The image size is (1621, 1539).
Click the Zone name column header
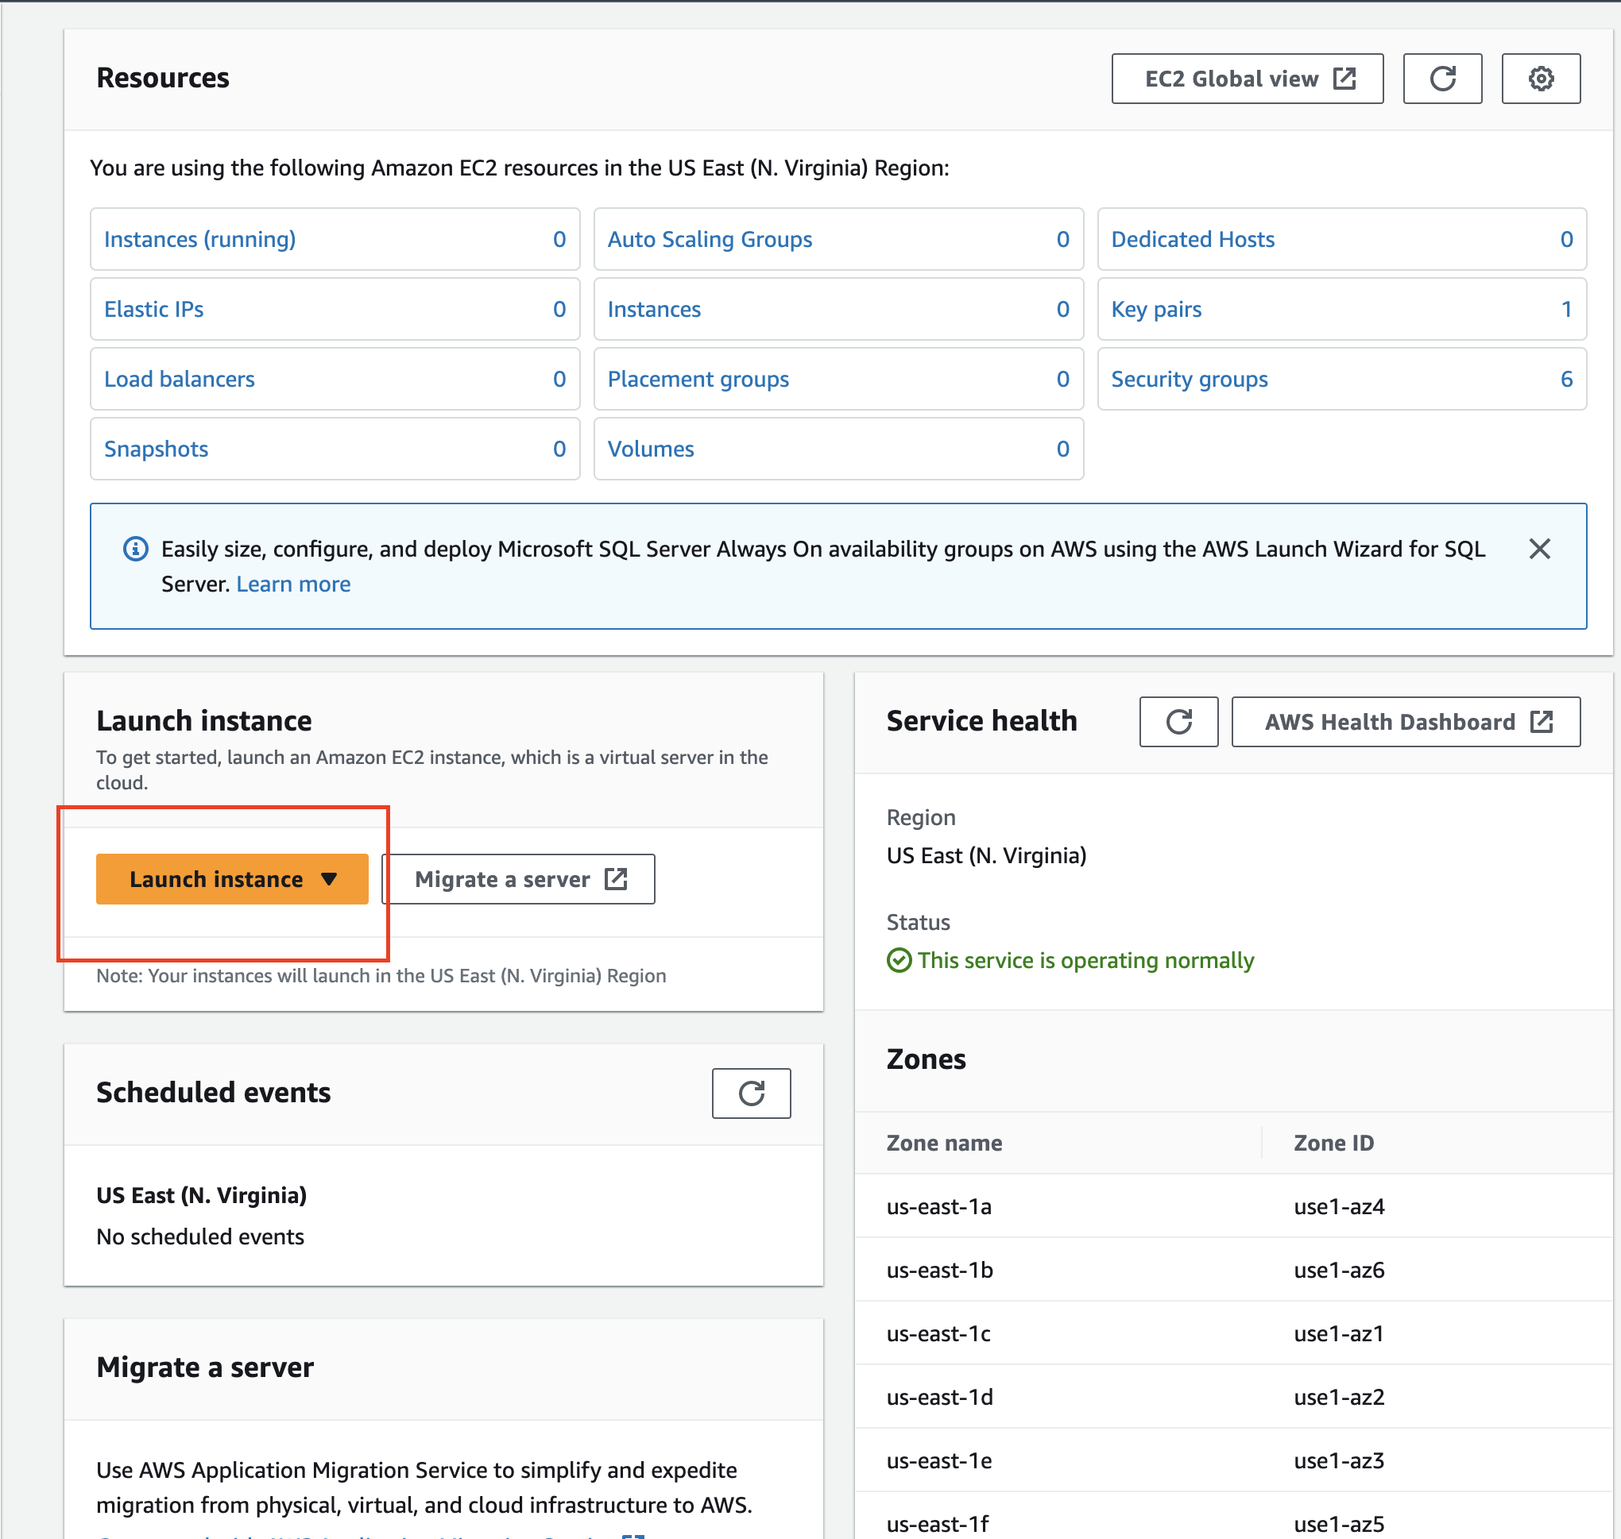point(944,1143)
